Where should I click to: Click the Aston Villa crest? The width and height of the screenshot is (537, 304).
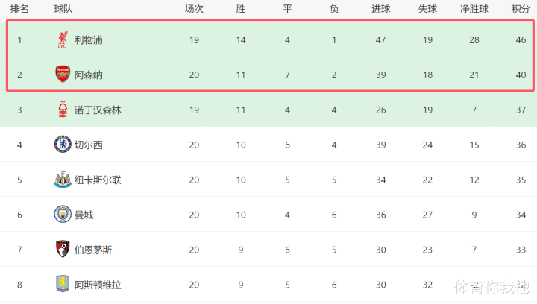pos(63,284)
